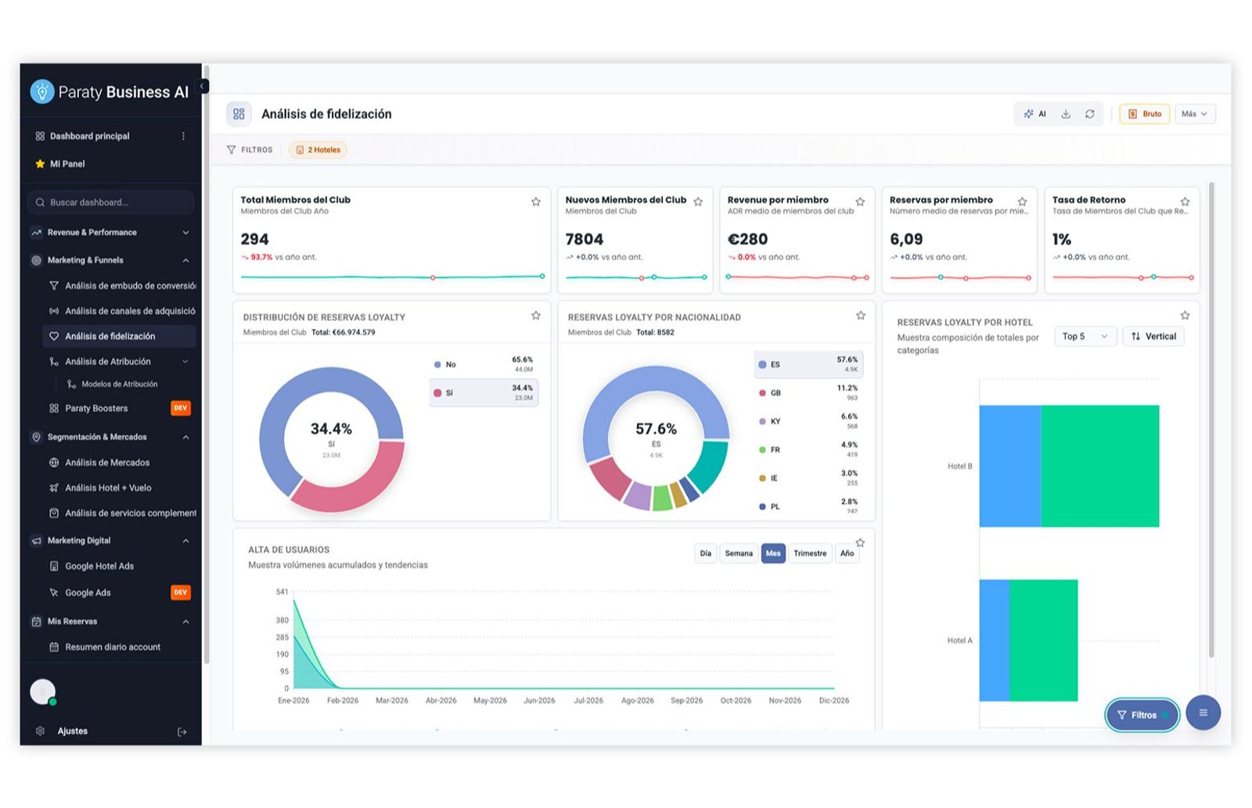The height and width of the screenshot is (808, 1252).
Task: Select ES nationality legend entry
Action: pyautogui.click(x=808, y=365)
